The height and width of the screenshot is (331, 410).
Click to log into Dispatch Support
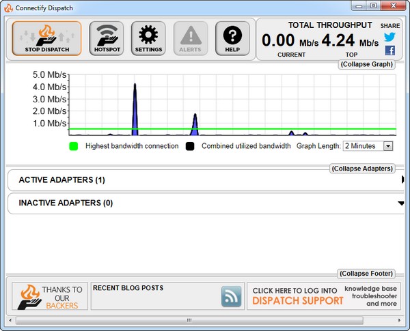point(295,296)
